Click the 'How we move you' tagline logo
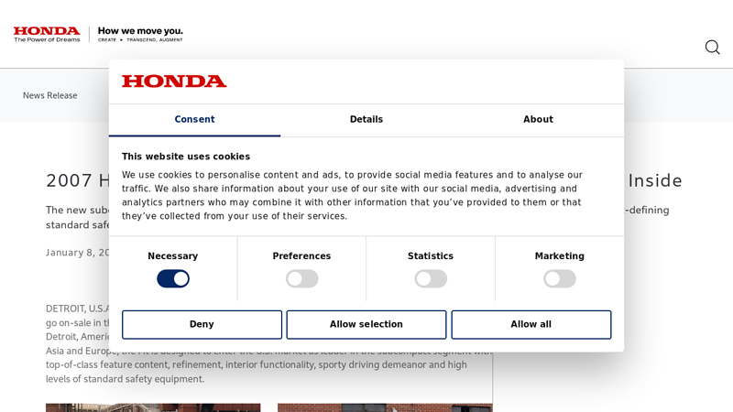The image size is (733, 412). (x=140, y=34)
